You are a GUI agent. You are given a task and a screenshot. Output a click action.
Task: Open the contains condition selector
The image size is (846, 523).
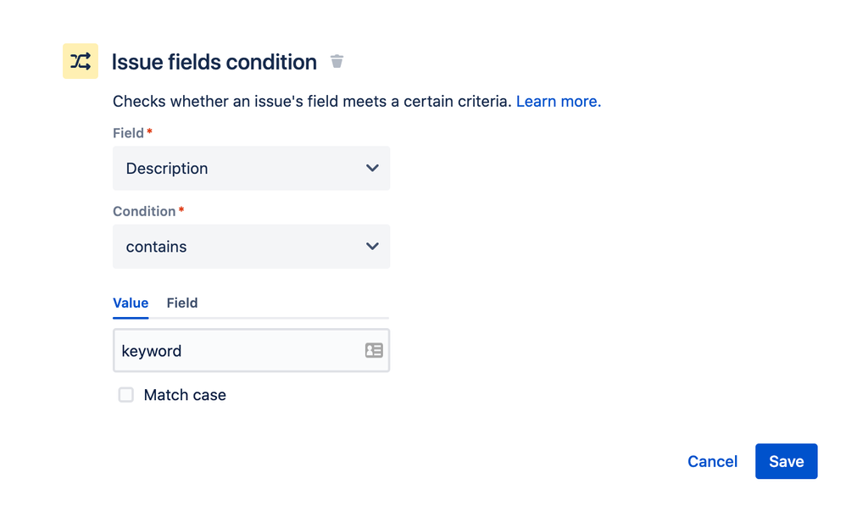pyautogui.click(x=251, y=247)
